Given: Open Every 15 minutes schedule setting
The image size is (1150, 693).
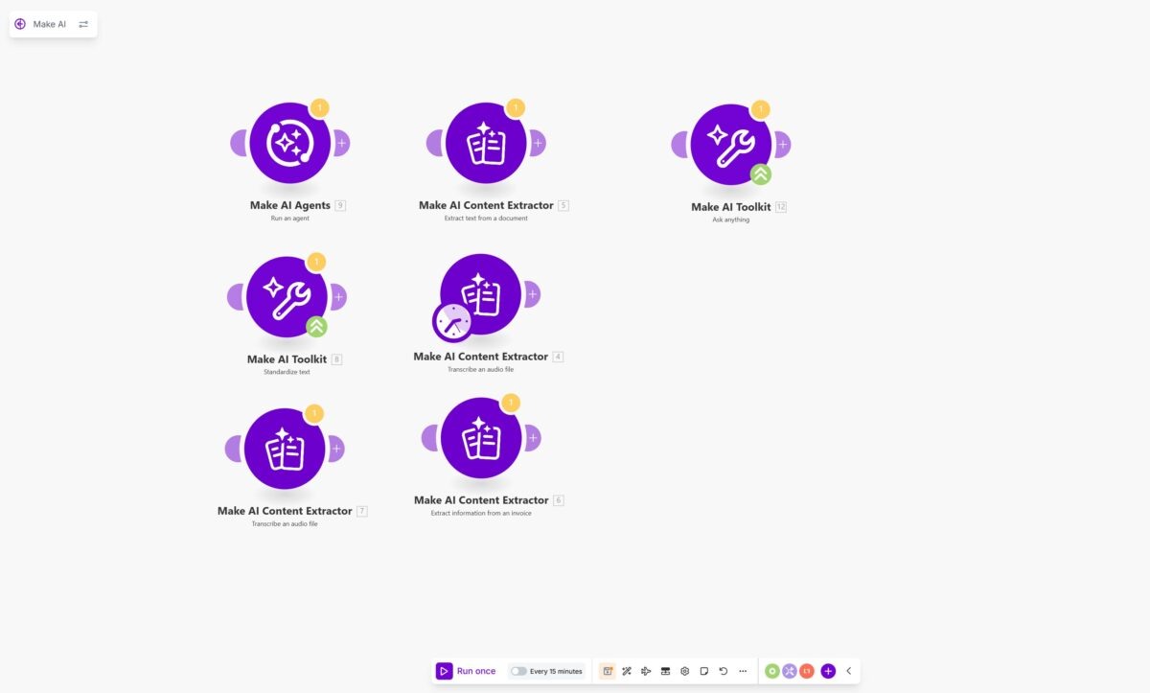Looking at the screenshot, I should click(556, 671).
